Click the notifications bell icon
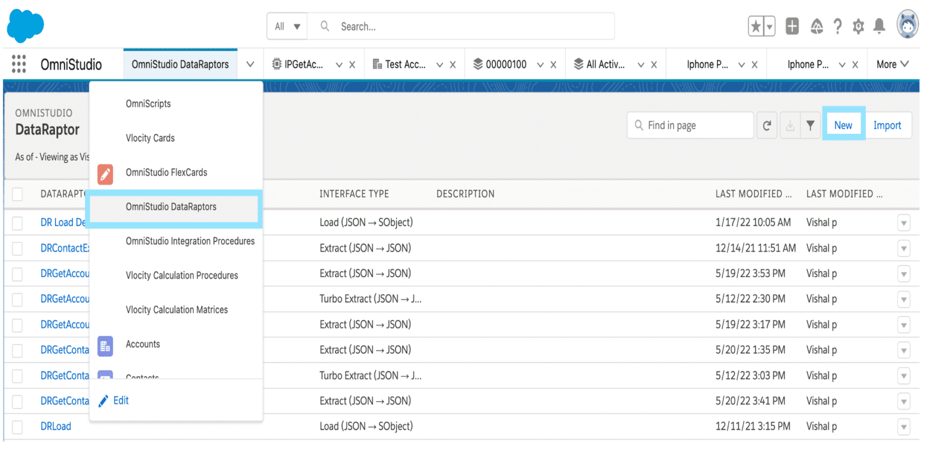The height and width of the screenshot is (449, 927). 879,27
